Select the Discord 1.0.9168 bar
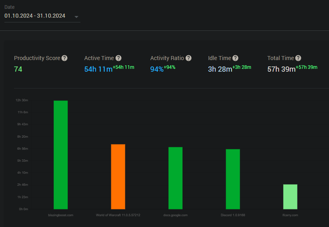The width and height of the screenshot is (329, 227). click(x=233, y=179)
